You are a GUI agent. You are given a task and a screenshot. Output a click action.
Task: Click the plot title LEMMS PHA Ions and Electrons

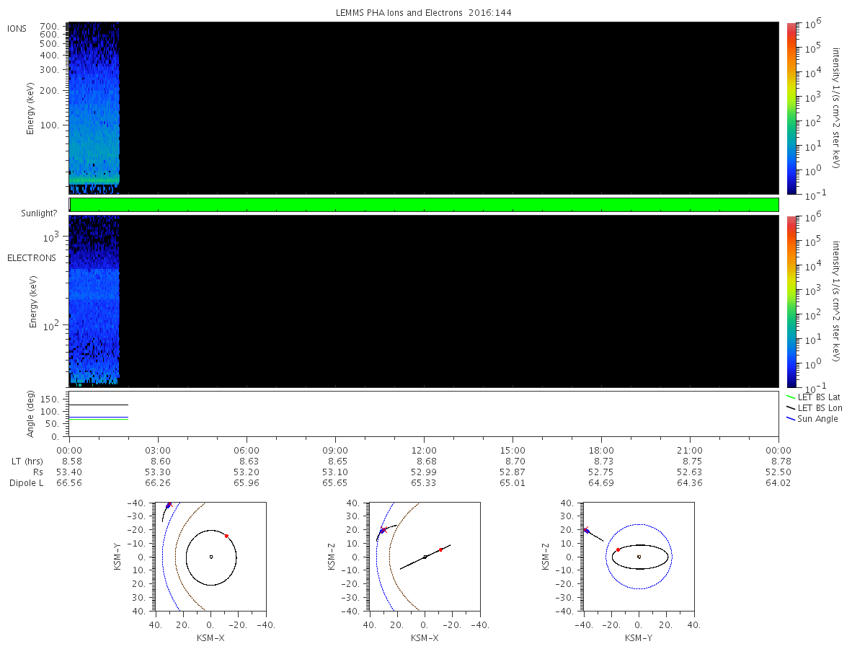click(x=424, y=13)
